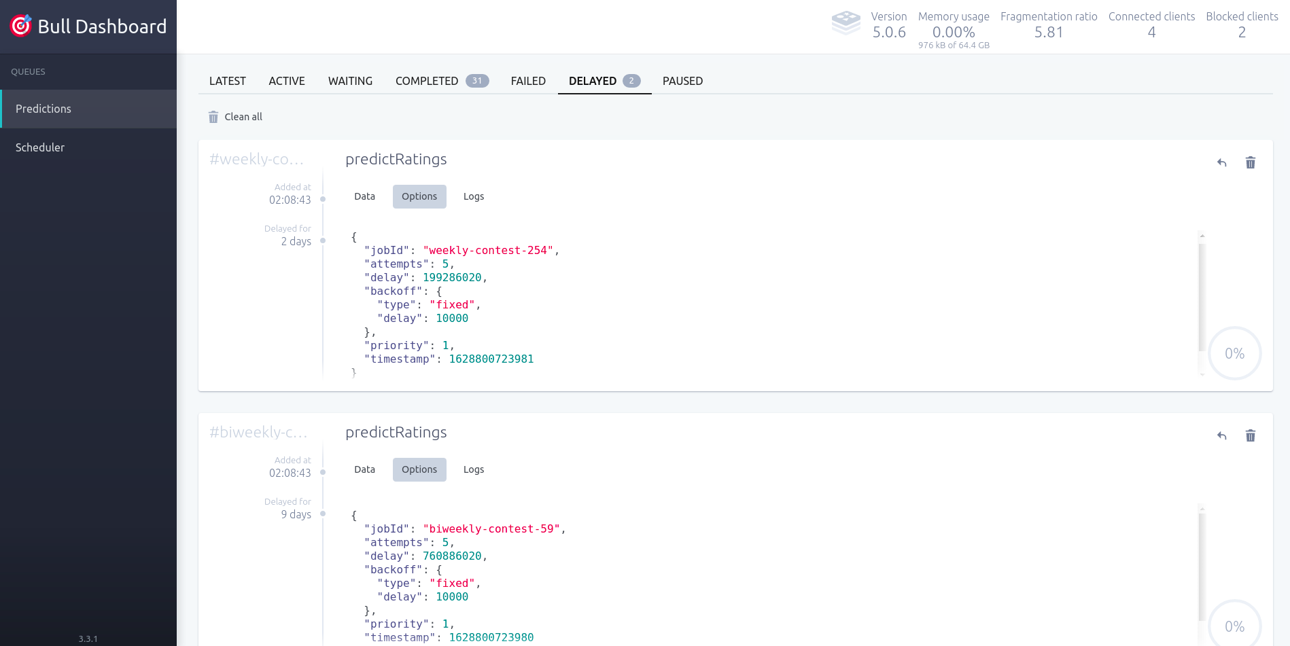Delete the biweekly-contest job with trash icon
Screen dimensions: 1290x646
1250,435
